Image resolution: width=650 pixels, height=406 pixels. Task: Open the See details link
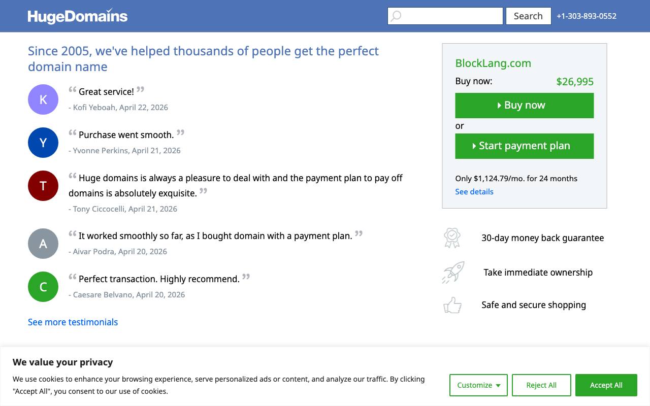point(474,192)
